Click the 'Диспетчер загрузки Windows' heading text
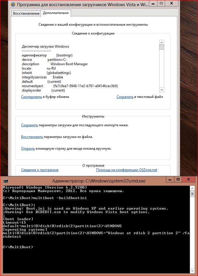The height and width of the screenshot is (276, 198). coord(45,46)
